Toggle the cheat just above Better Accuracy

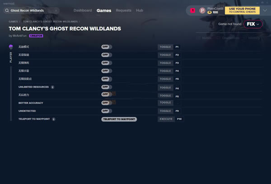[107, 94]
